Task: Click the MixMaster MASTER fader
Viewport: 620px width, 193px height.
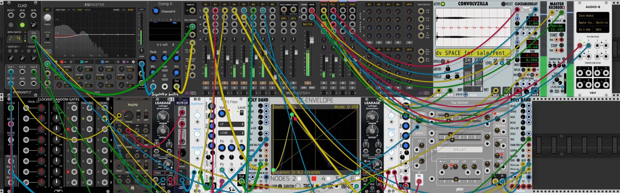Action: tap(312, 40)
